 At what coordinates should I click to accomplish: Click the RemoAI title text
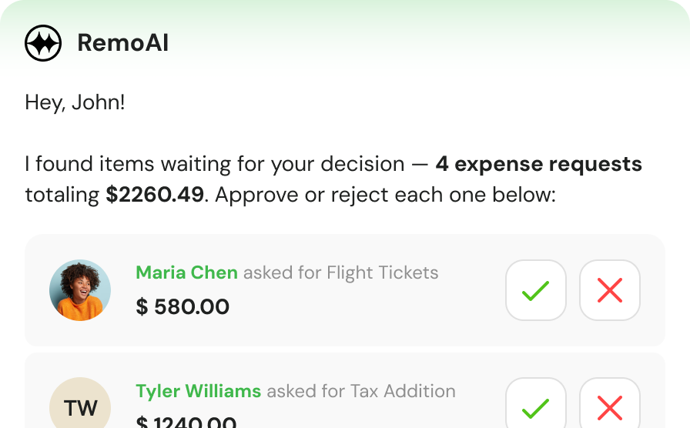[122, 43]
